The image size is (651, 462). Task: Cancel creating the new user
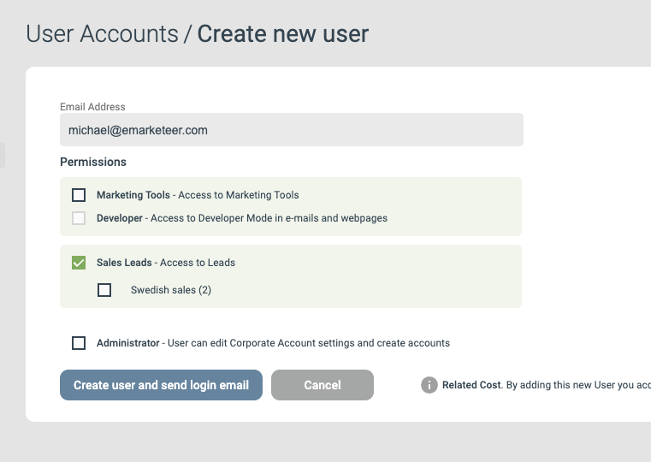pos(323,385)
